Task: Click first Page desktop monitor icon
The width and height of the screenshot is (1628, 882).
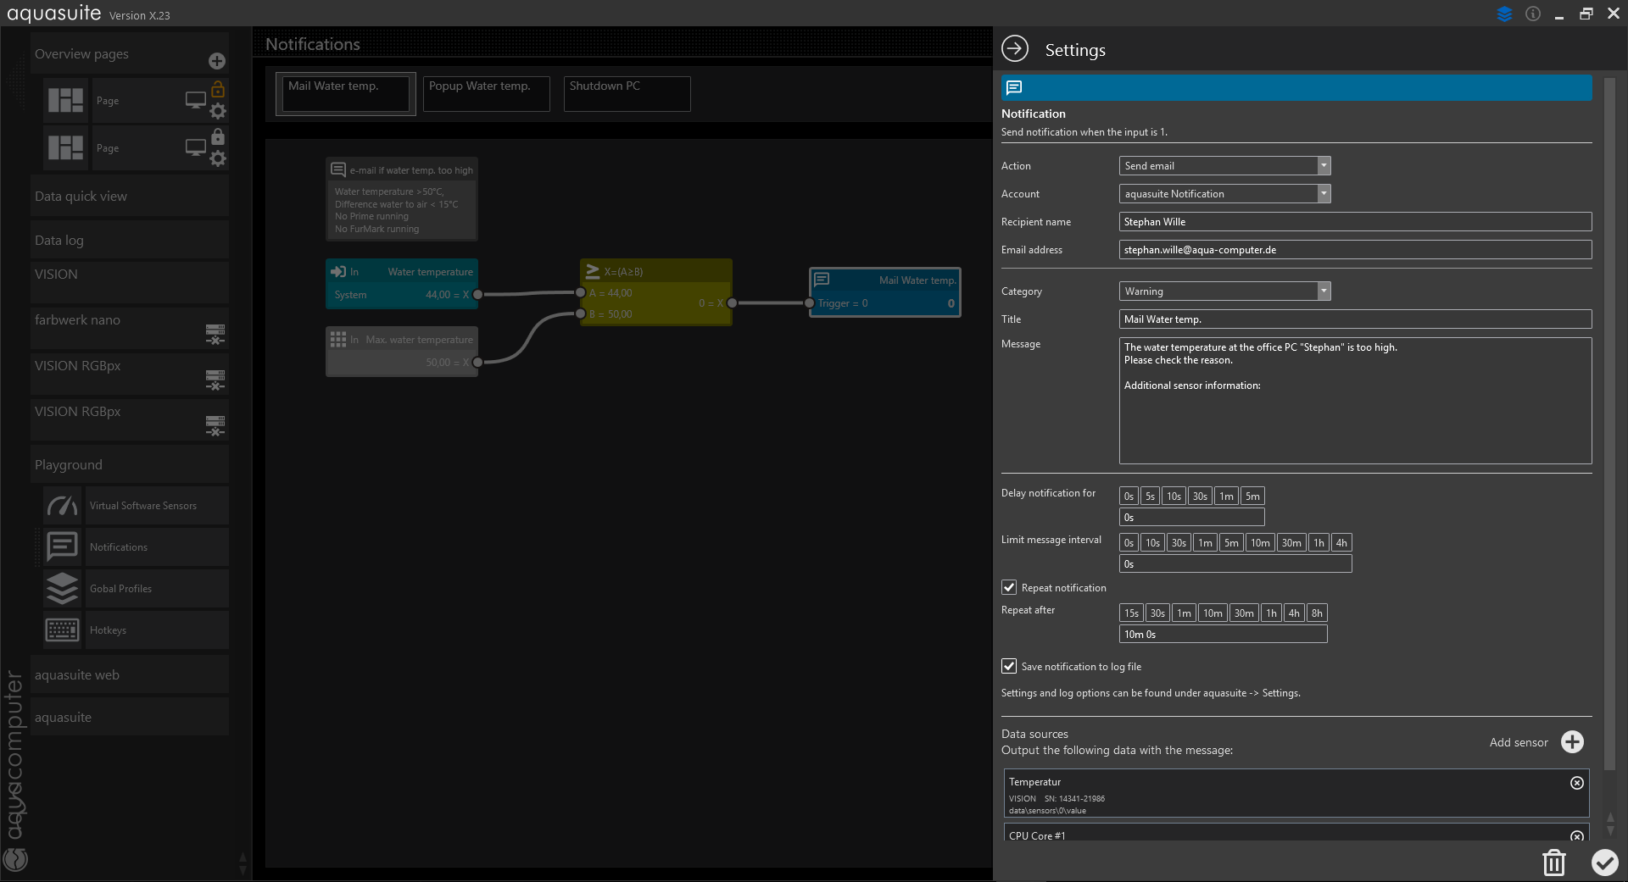Action: (x=196, y=100)
